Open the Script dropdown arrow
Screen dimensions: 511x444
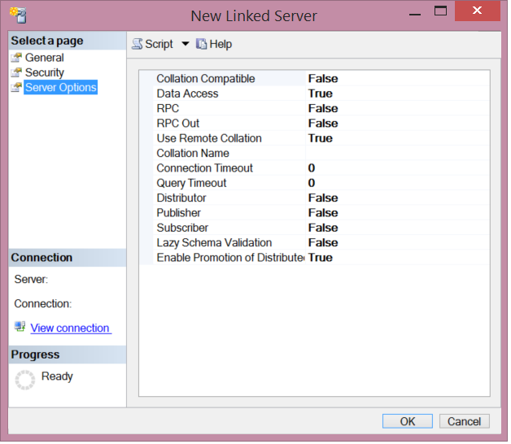(185, 44)
